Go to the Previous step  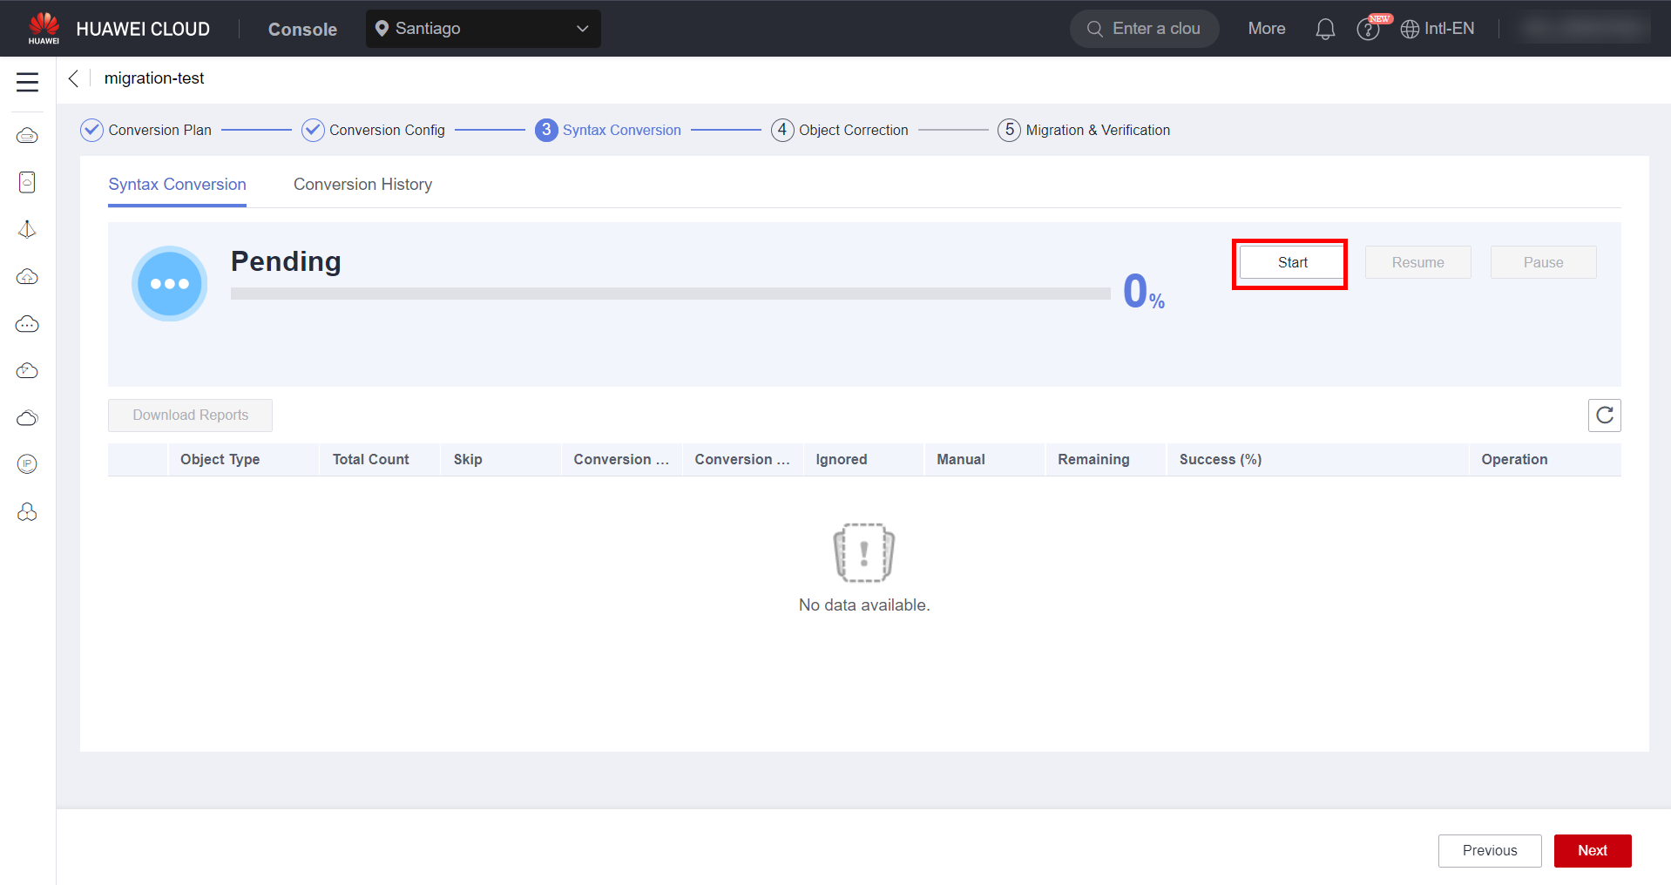point(1489,850)
